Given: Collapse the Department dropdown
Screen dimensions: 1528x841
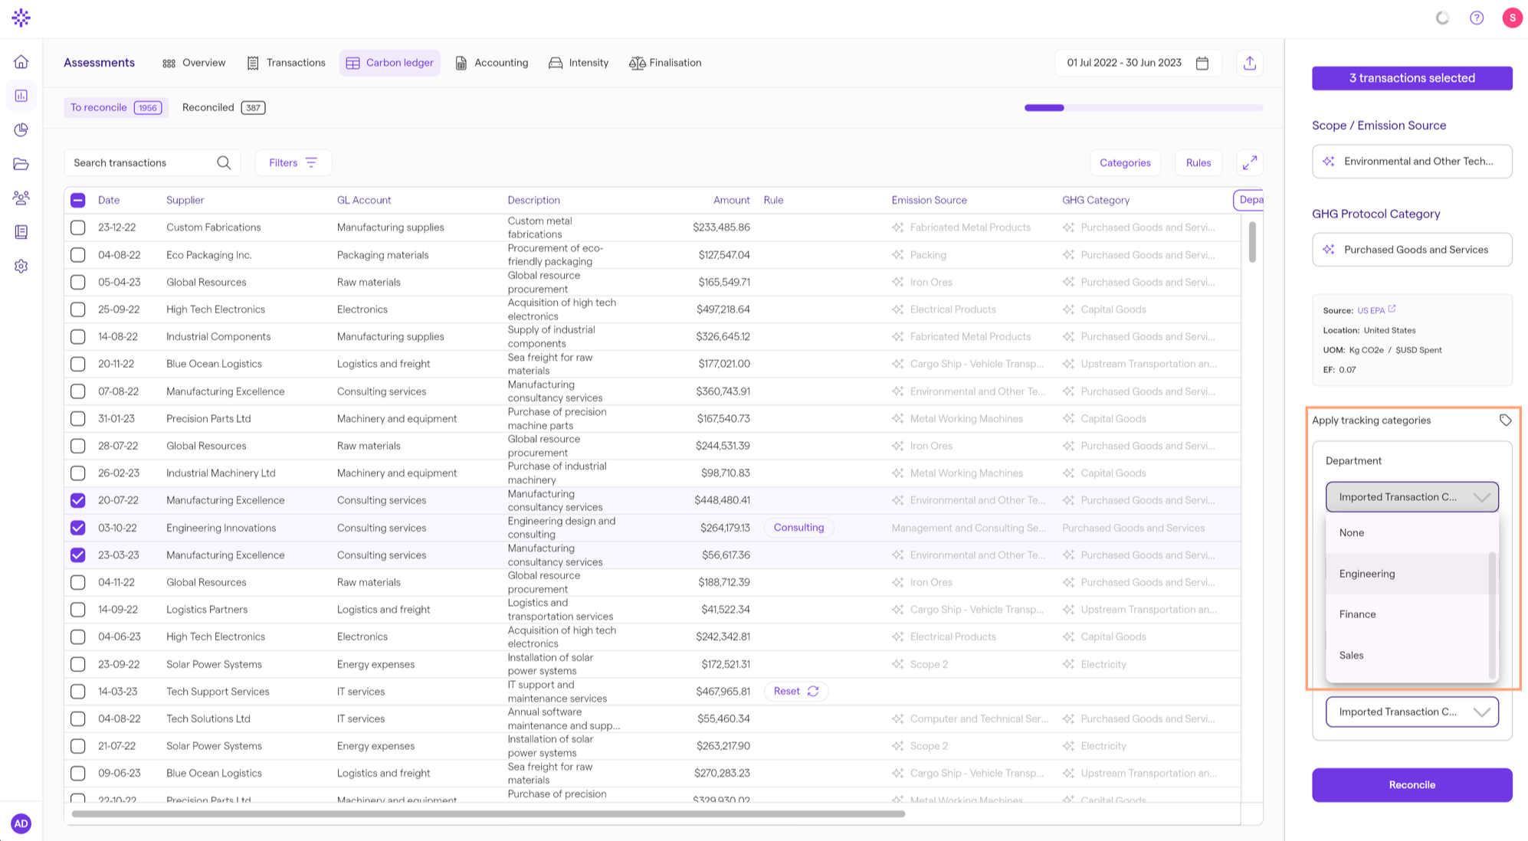Looking at the screenshot, I should (x=1412, y=496).
